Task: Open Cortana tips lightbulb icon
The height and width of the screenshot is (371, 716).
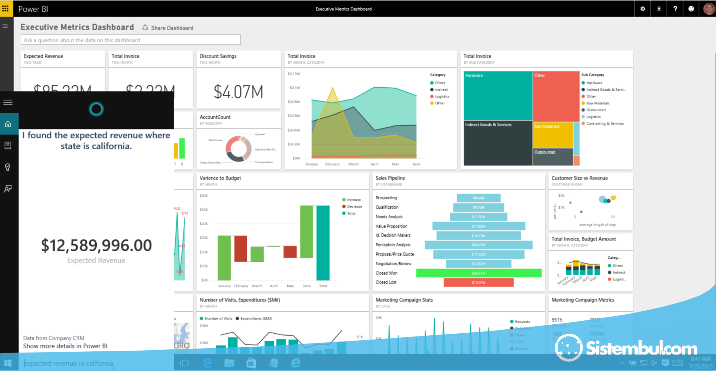Action: point(8,167)
